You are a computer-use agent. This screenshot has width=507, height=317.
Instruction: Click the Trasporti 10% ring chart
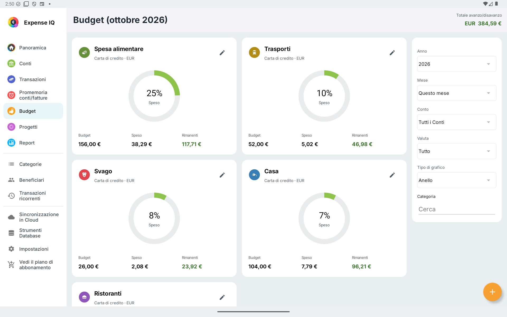[324, 96]
